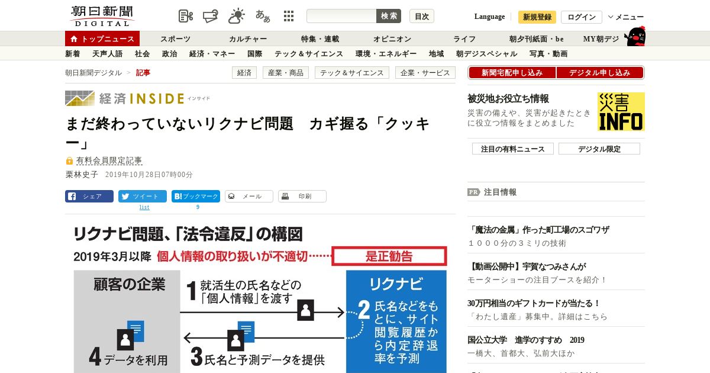The image size is (710, 373).
Task: Share article via Facebook シェア button
Action: 89,196
